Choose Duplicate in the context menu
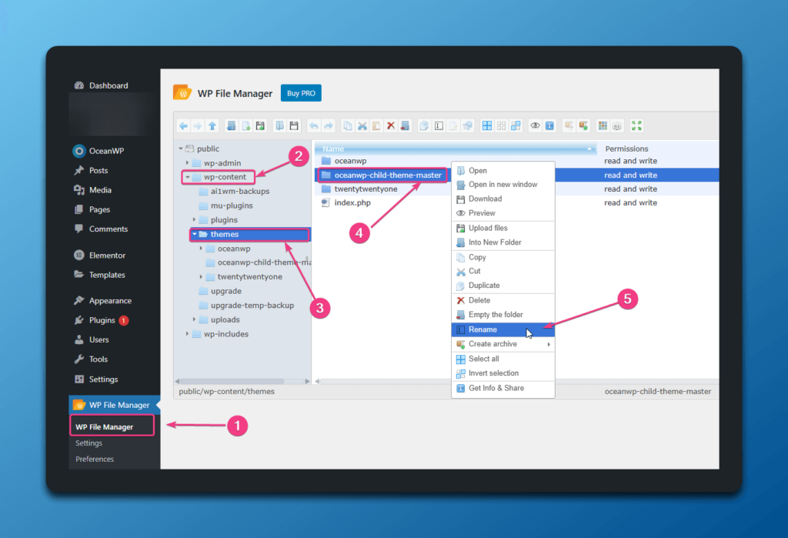Image resolution: width=788 pixels, height=538 pixels. pos(503,286)
